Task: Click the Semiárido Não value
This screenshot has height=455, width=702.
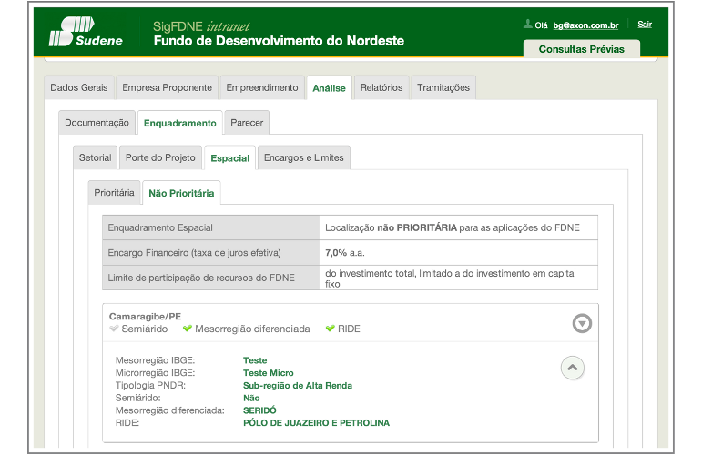Action: [251, 398]
